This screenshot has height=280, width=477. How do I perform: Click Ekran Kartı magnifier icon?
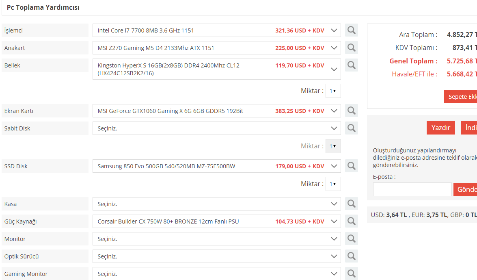[352, 111]
